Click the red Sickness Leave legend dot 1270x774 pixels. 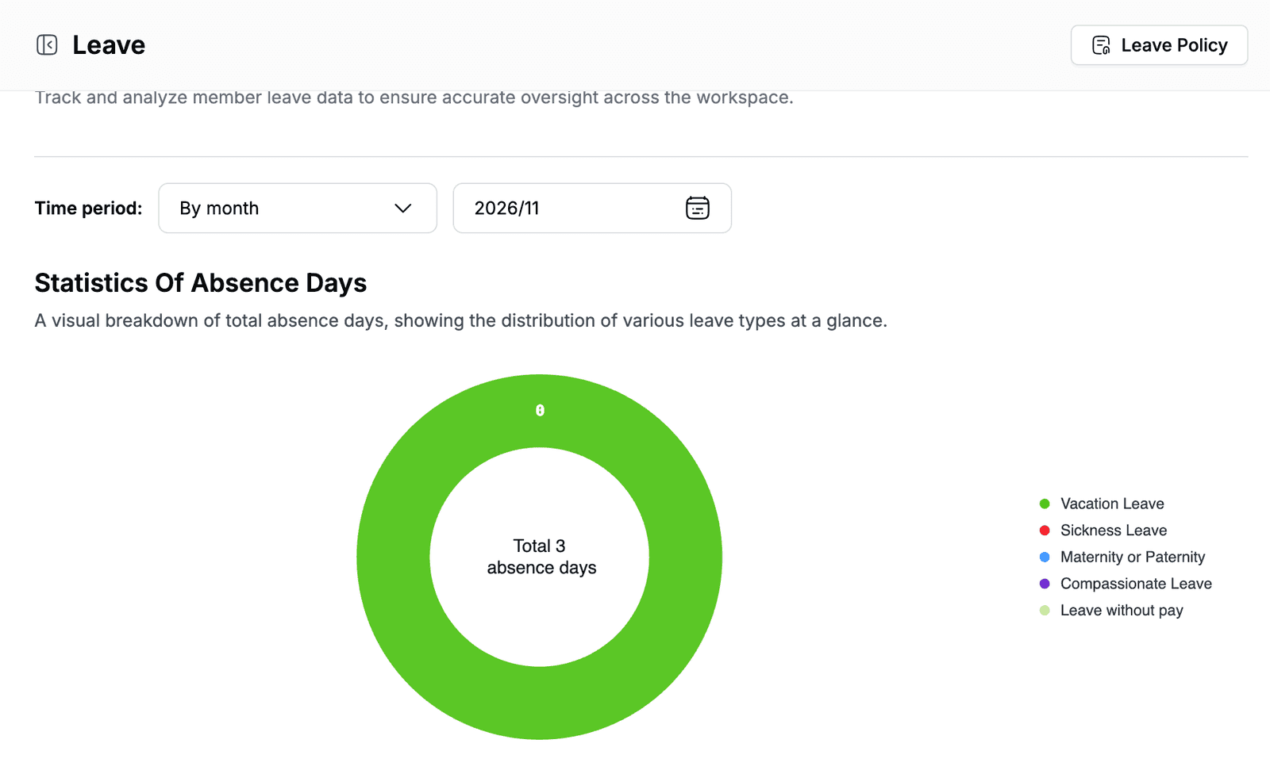[x=1045, y=531]
